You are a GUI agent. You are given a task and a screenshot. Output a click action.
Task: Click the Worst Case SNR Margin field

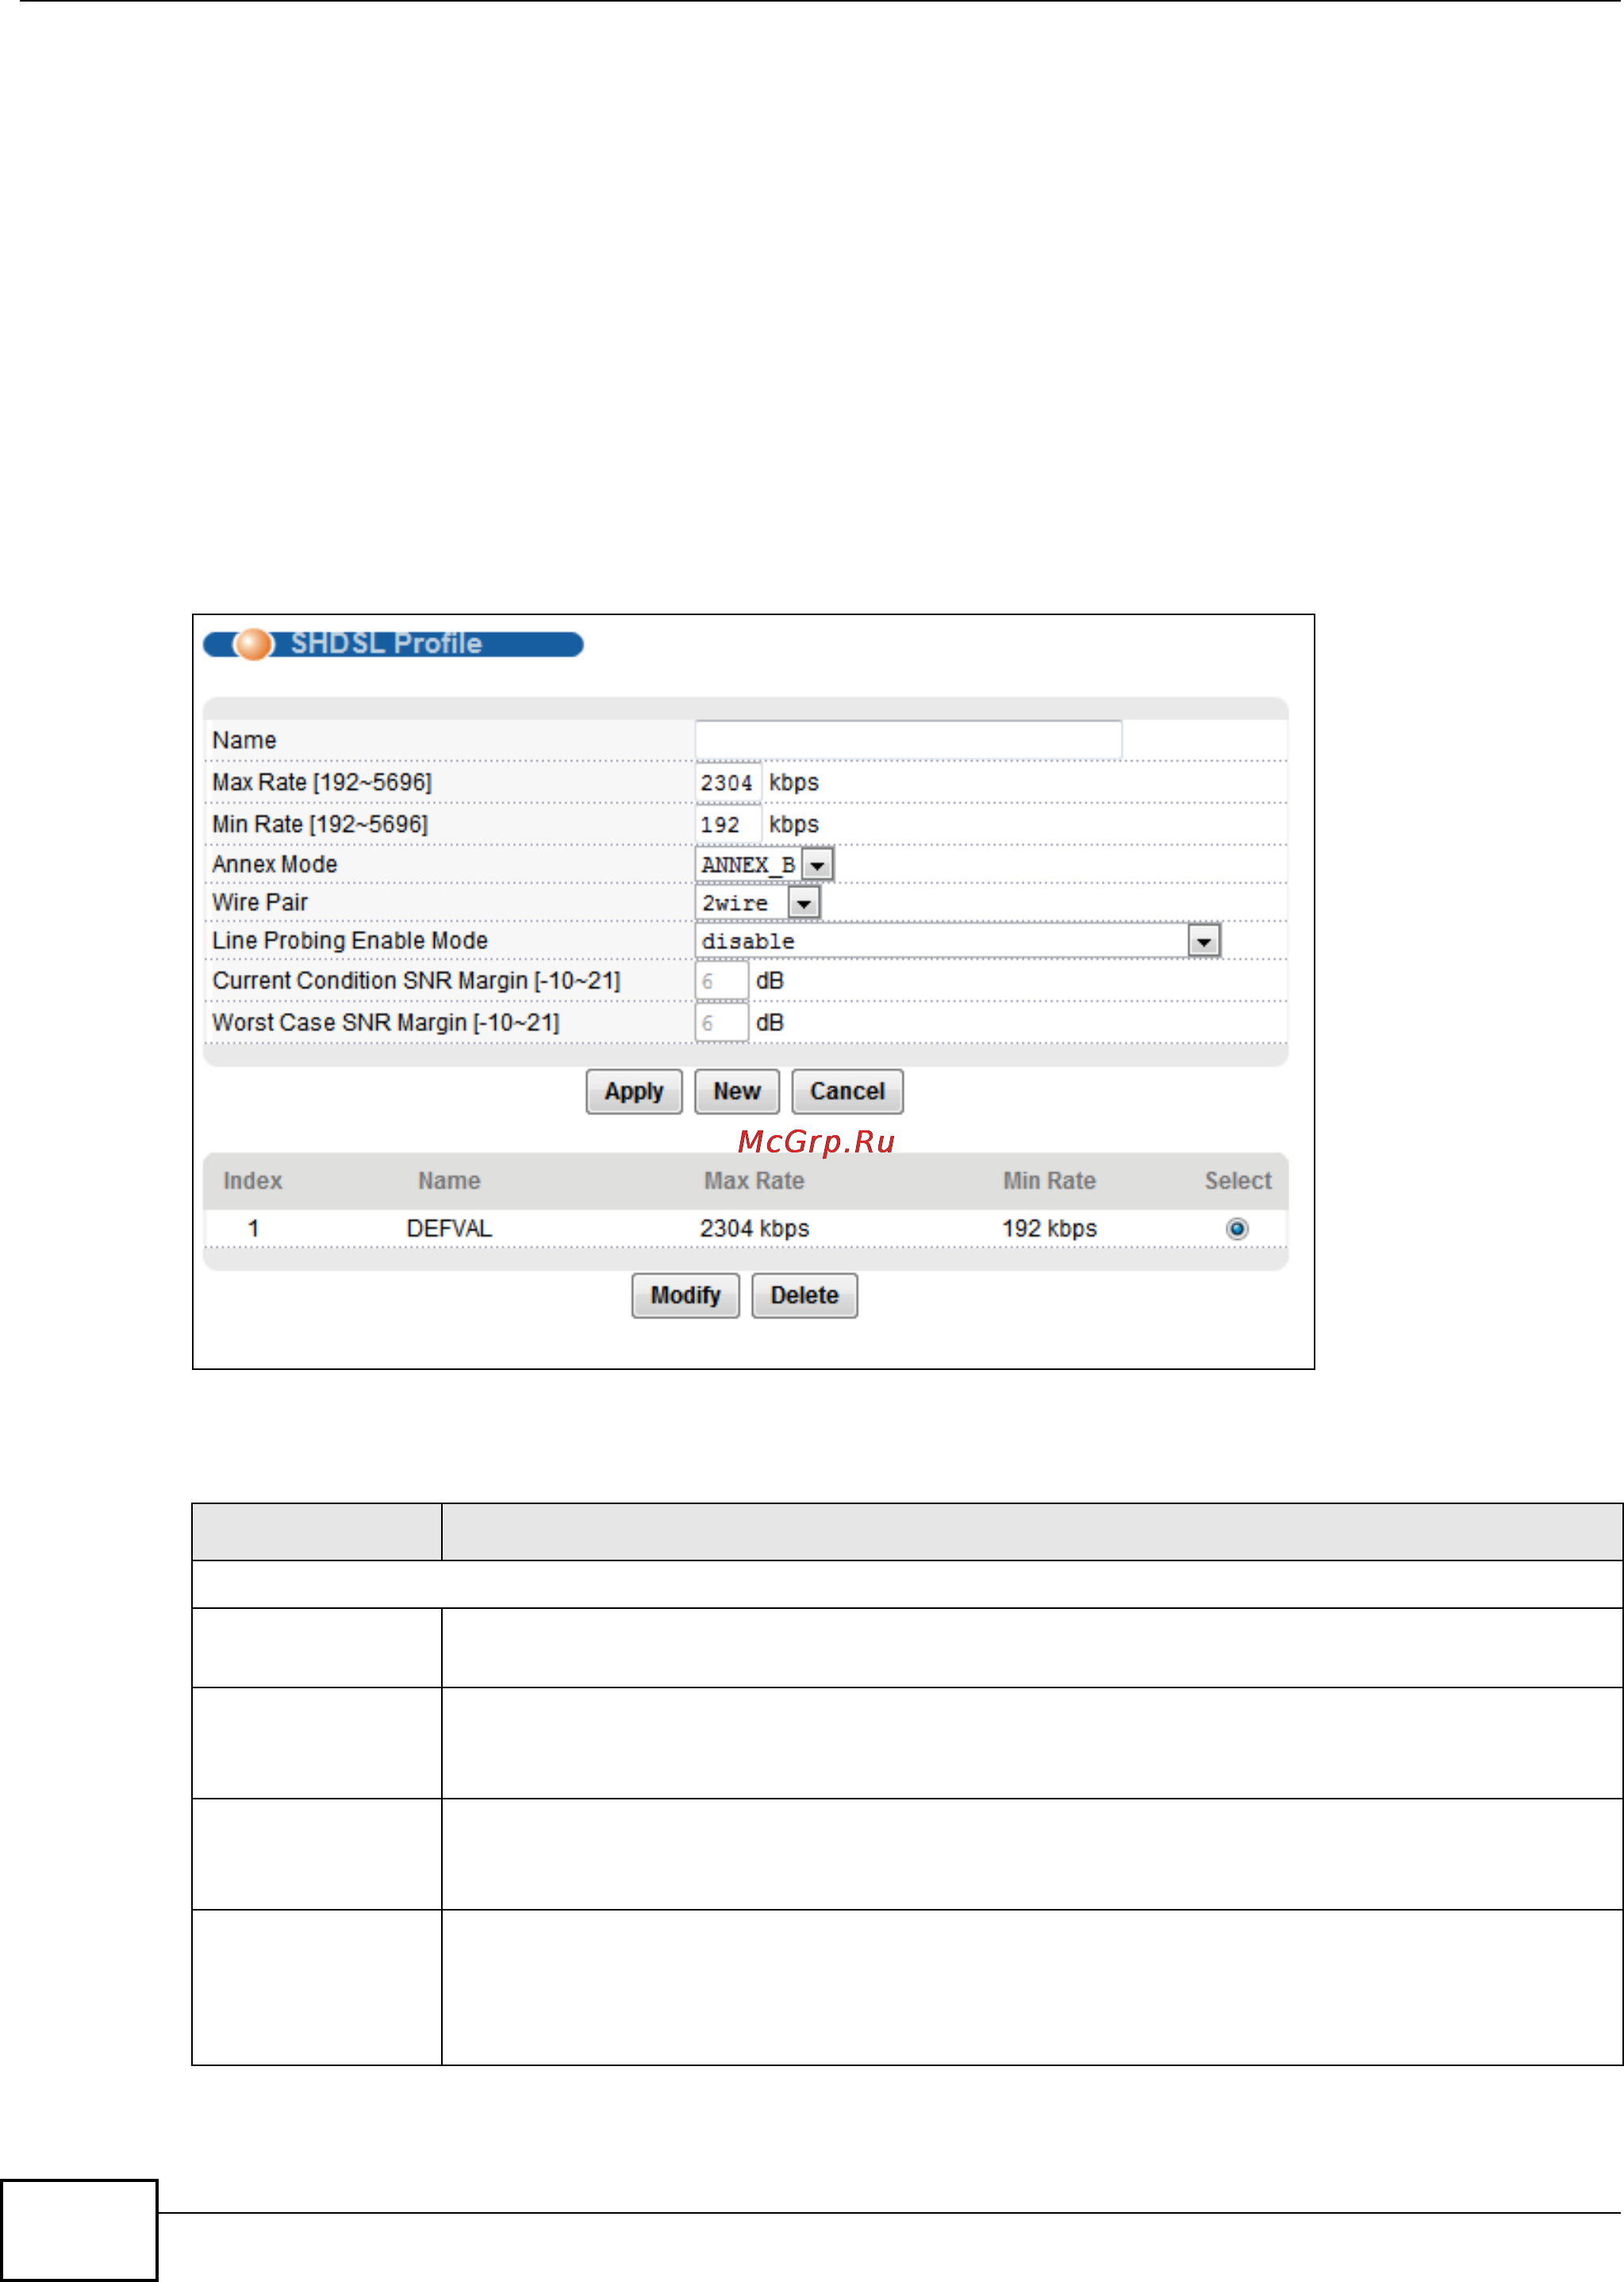tap(720, 1022)
